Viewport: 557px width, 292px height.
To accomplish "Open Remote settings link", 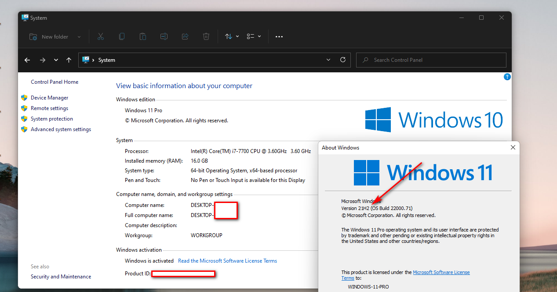I will point(49,108).
